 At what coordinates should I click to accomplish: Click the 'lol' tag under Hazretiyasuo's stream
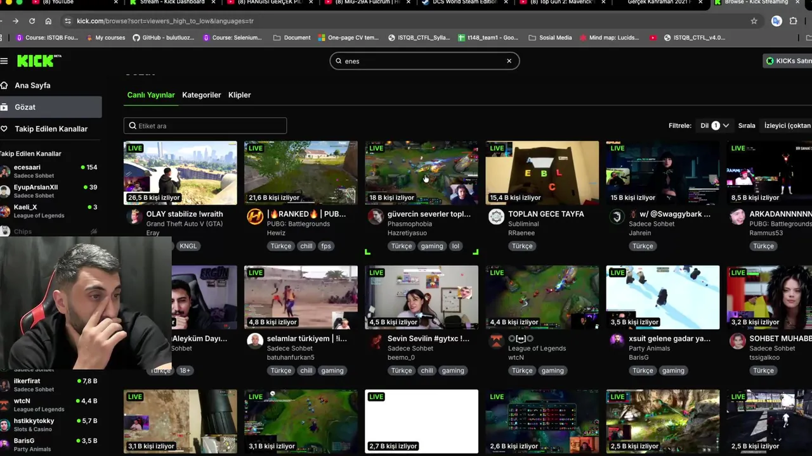click(x=455, y=246)
